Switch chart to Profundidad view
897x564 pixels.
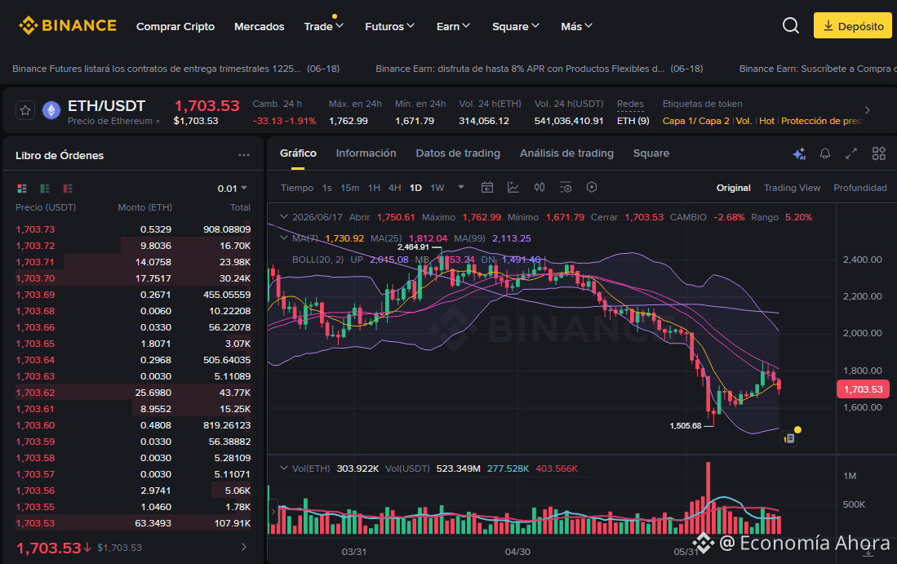click(859, 188)
